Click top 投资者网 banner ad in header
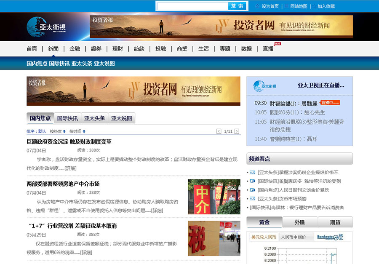This screenshot has height=264, width=379. point(221,27)
